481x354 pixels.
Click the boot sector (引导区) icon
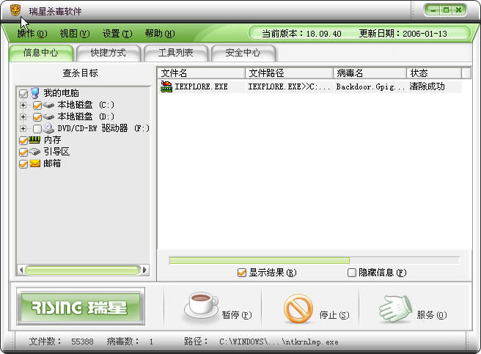tap(34, 152)
